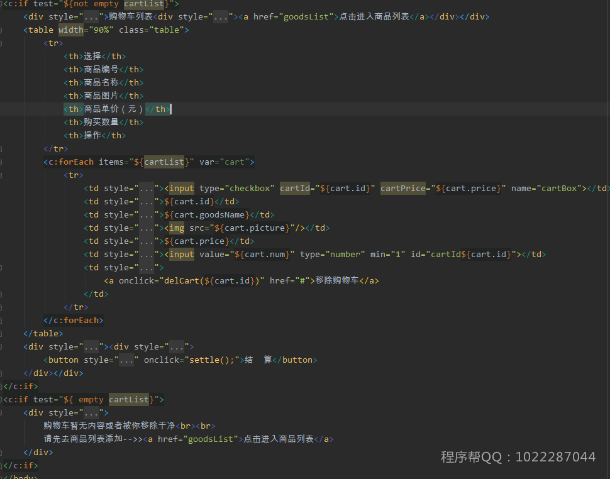
Task: Click ${cart.picture} src expression
Action: pos(252,228)
